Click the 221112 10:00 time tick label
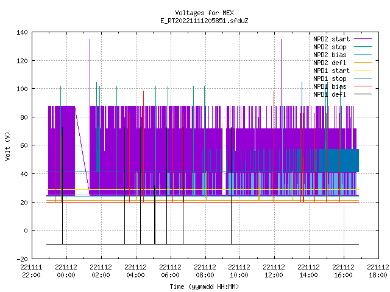This screenshot has height=292, width=390. point(239,271)
